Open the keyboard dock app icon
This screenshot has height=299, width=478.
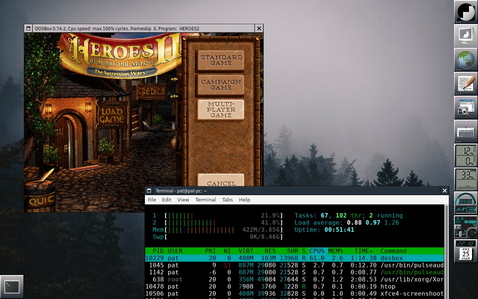tap(466, 132)
